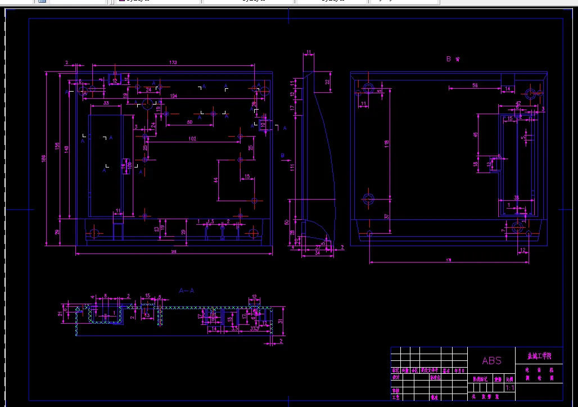Click the 比例 label in title block
This screenshot has height=407, width=578.
coord(509,379)
